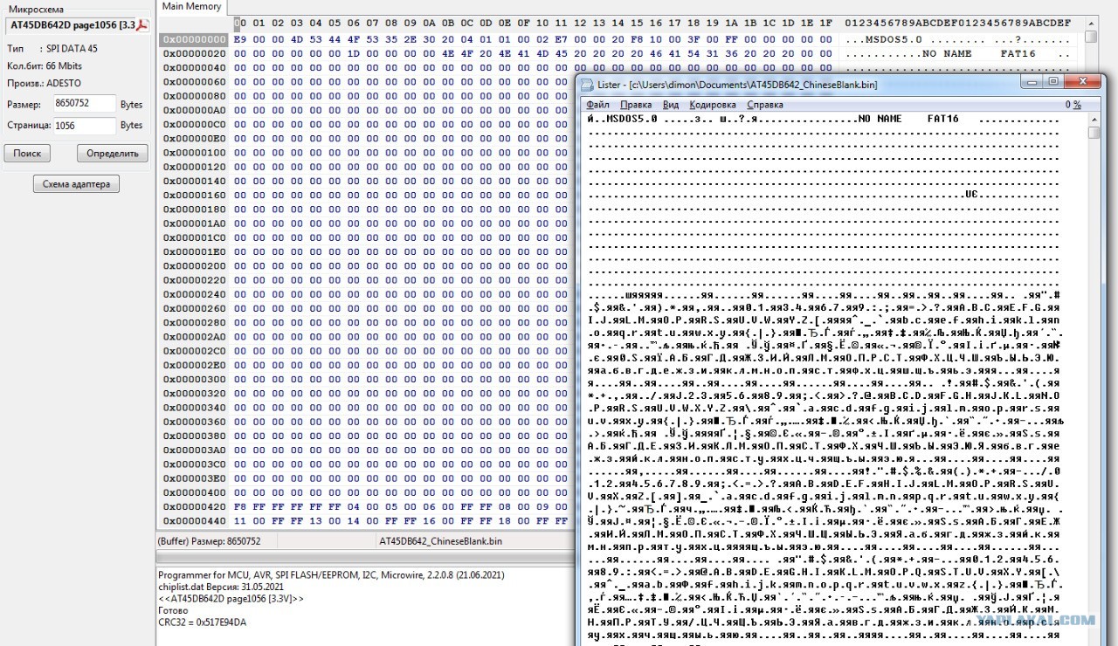Image resolution: width=1118 pixels, height=646 pixels.
Task: Click the ASCII column header 0123456789ABCDEF
Action: (x=958, y=23)
